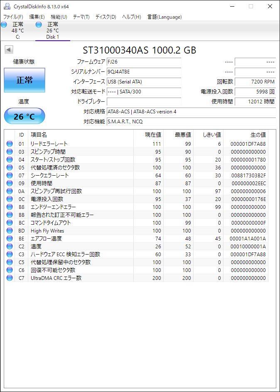Click raw value 008817303B2F
The width and height of the screenshot is (280, 392).
tap(248, 176)
